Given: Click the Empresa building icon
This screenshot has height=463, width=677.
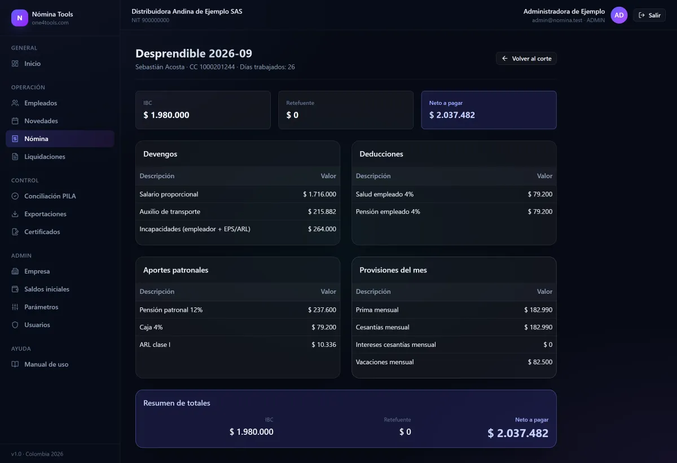Looking at the screenshot, I should (15, 271).
